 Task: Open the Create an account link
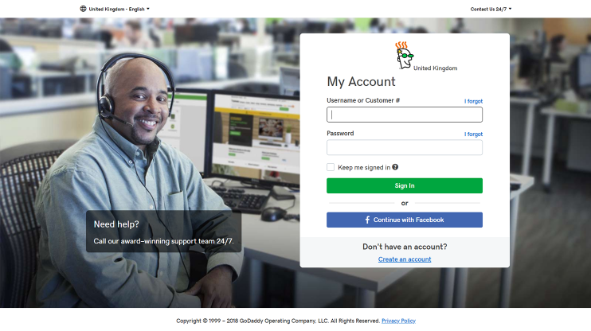click(405, 259)
